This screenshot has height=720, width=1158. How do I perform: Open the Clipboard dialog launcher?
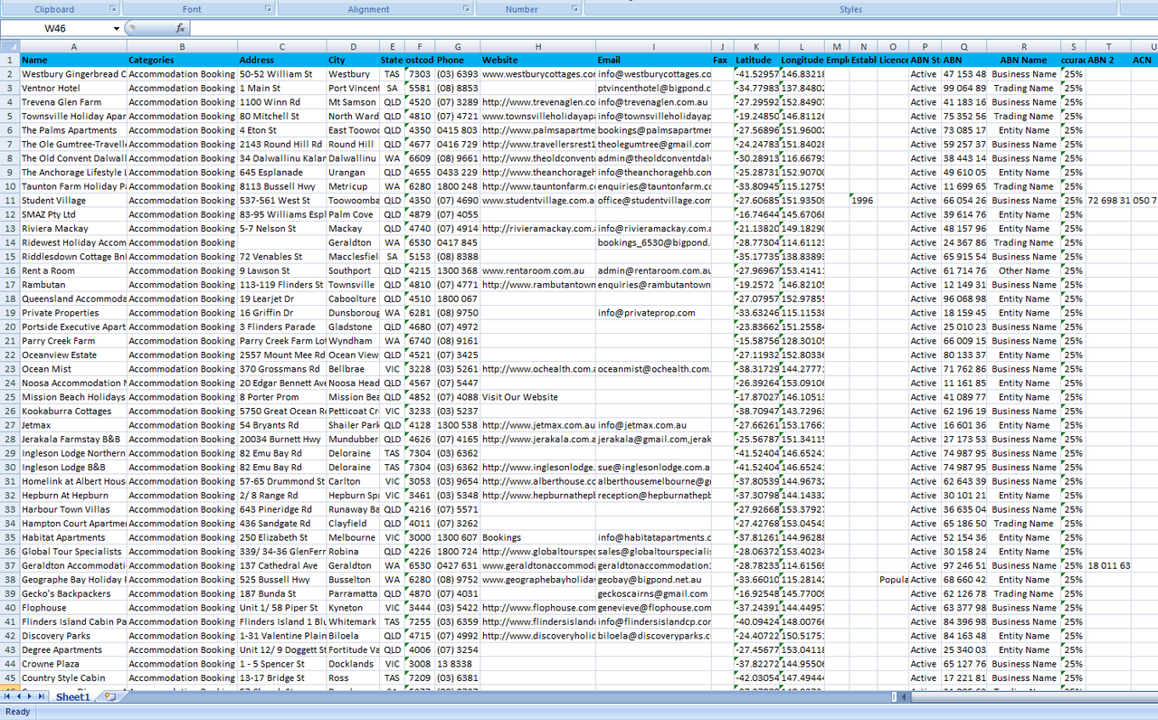click(113, 9)
